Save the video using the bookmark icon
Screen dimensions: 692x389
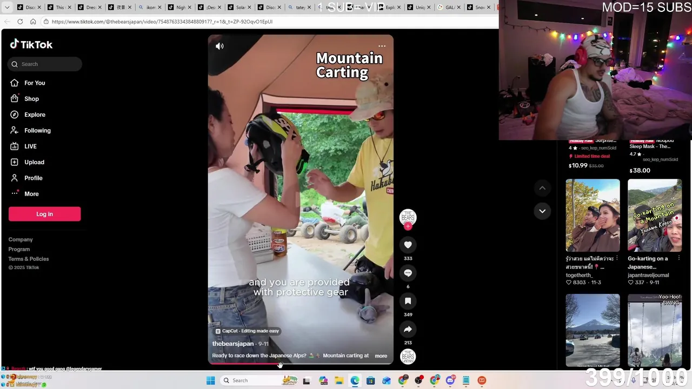click(408, 301)
